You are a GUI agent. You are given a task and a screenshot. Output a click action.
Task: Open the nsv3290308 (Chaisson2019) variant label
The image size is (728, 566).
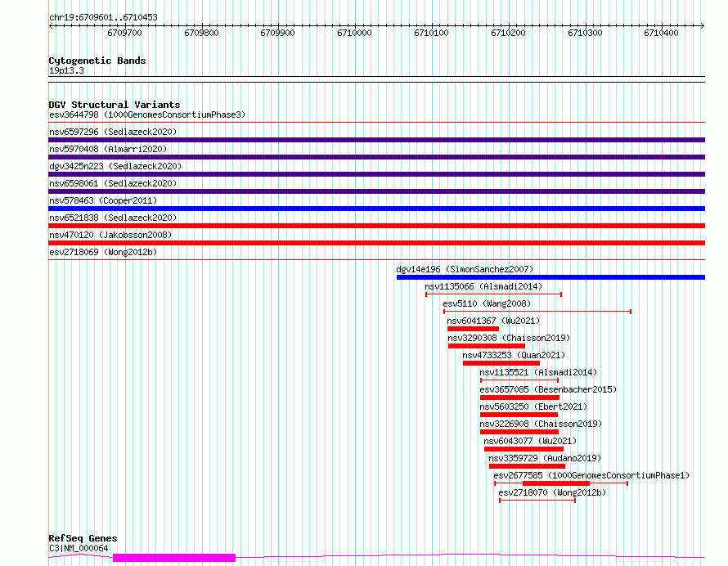click(x=509, y=338)
